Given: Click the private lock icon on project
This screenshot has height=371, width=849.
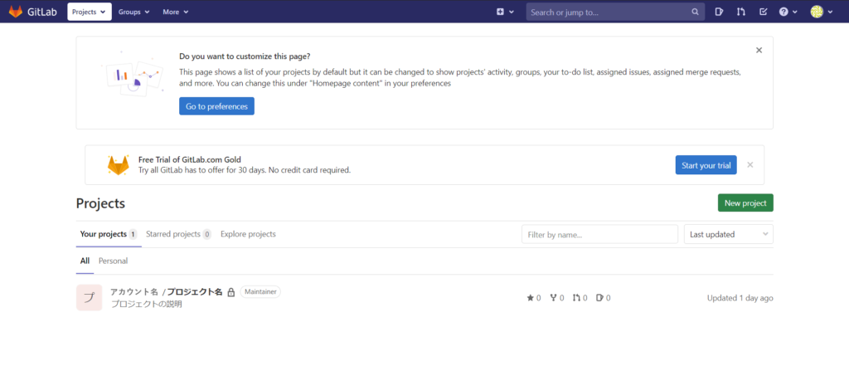Looking at the screenshot, I should click(230, 292).
